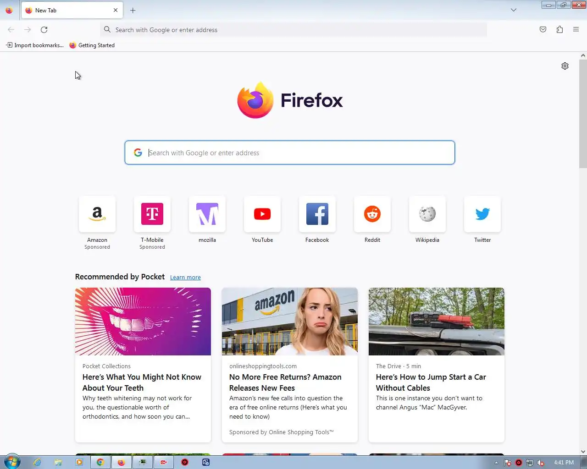The width and height of the screenshot is (587, 469).
Task: Open the jump start car article thumbnail
Action: (x=437, y=322)
